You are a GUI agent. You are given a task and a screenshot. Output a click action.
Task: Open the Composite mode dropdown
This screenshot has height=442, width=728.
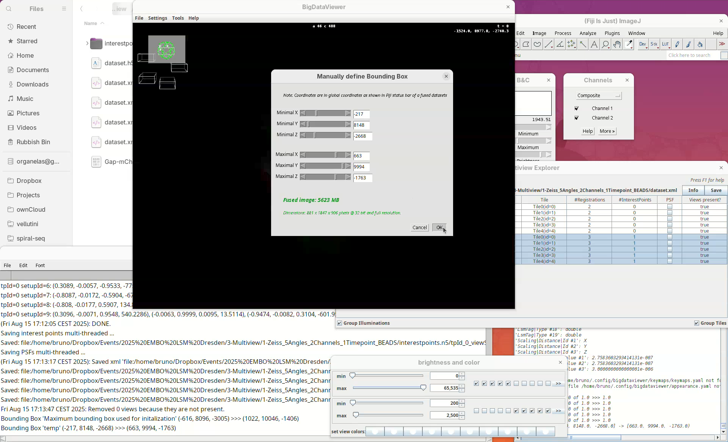point(598,96)
